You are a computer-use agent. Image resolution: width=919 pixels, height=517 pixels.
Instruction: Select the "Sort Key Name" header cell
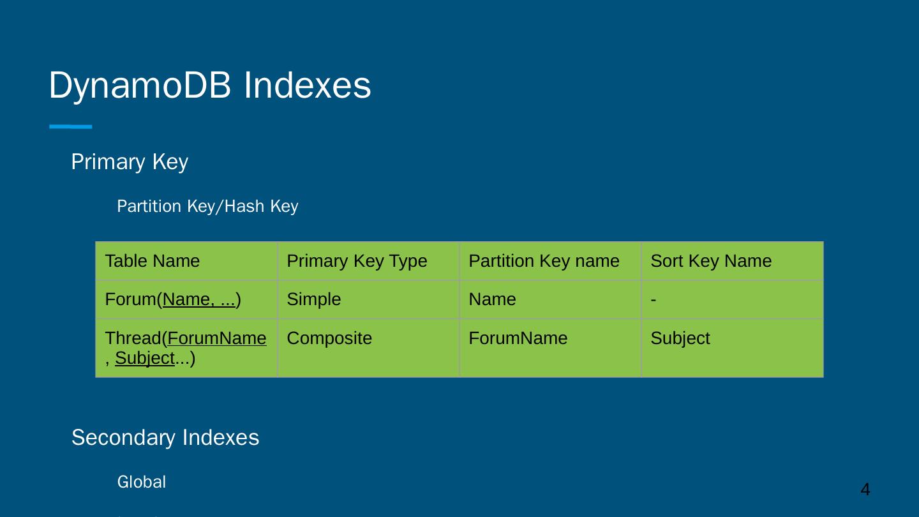coord(711,261)
